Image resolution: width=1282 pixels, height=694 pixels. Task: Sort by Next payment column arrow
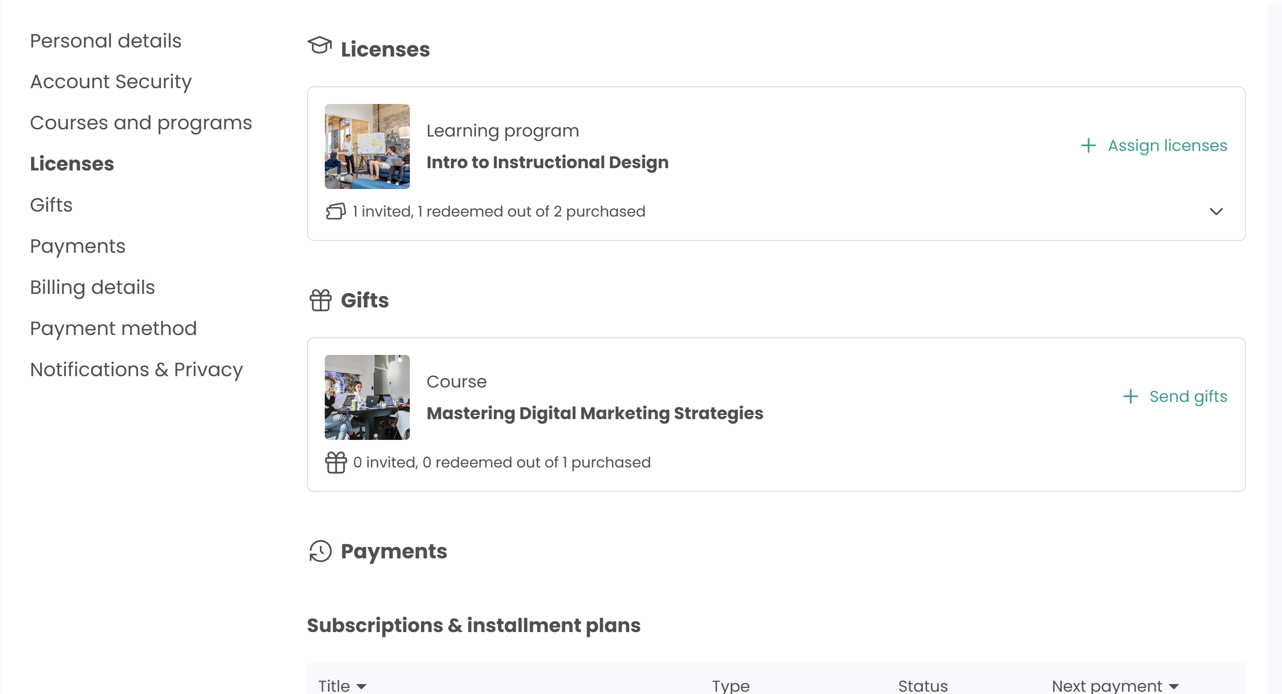coord(1173,686)
